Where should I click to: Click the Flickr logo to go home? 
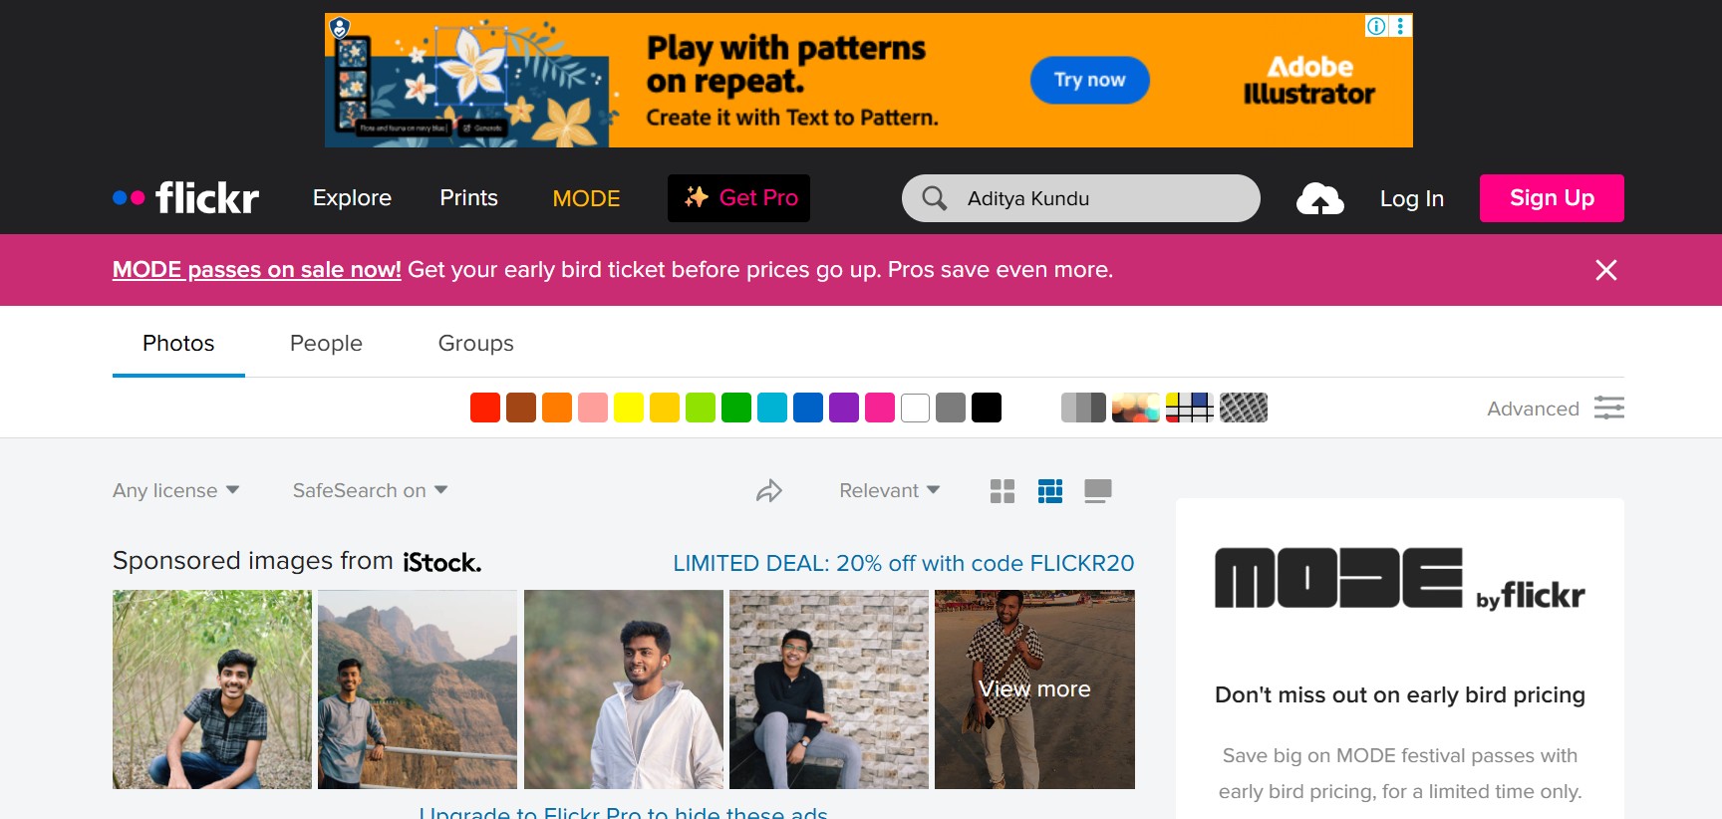click(186, 198)
